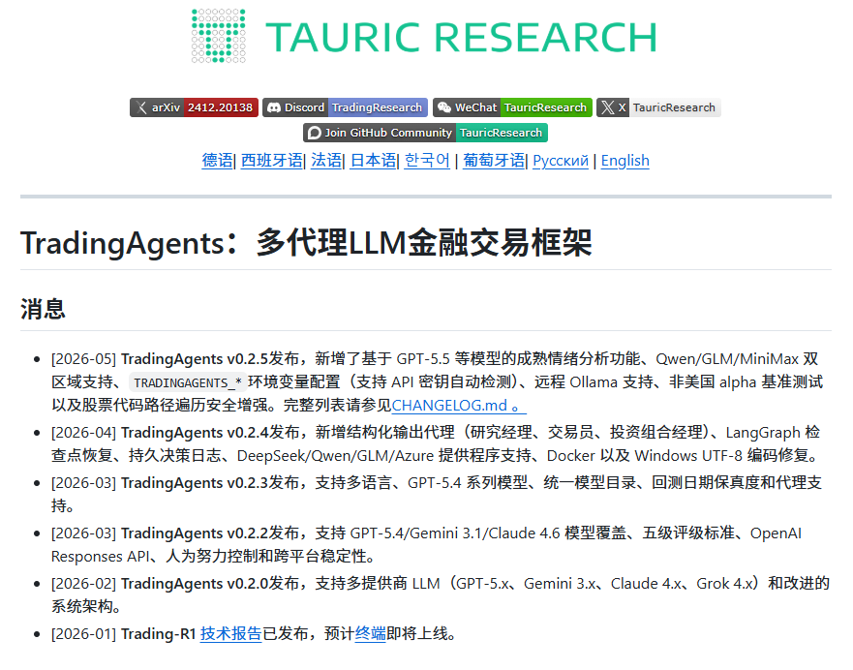Click the TRADINGAGENTS_* inline code text

click(188, 382)
